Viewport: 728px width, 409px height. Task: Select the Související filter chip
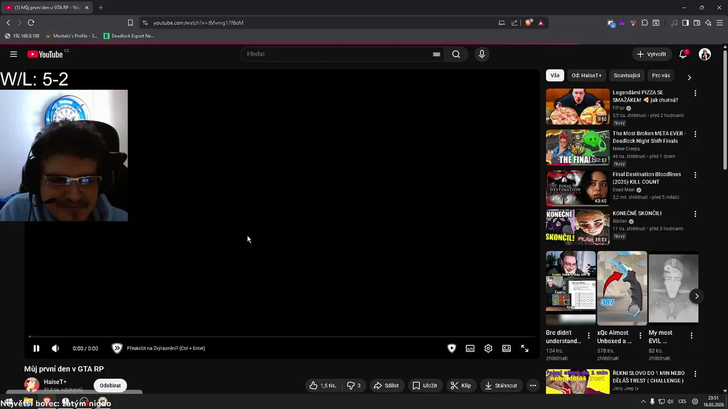coord(627,75)
